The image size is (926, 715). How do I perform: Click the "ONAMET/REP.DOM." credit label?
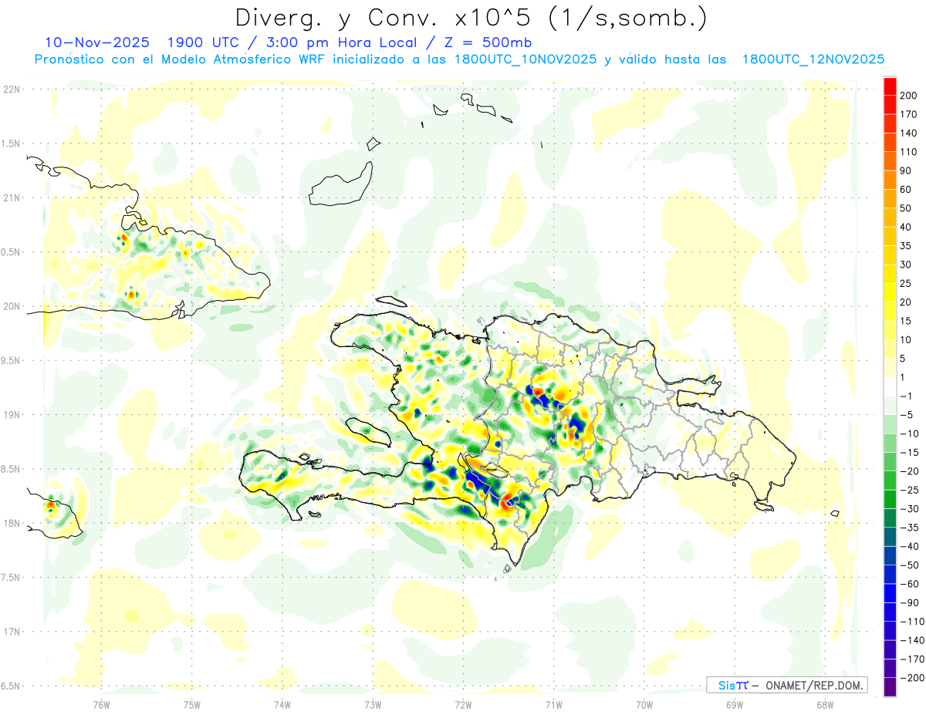pyautogui.click(x=813, y=685)
